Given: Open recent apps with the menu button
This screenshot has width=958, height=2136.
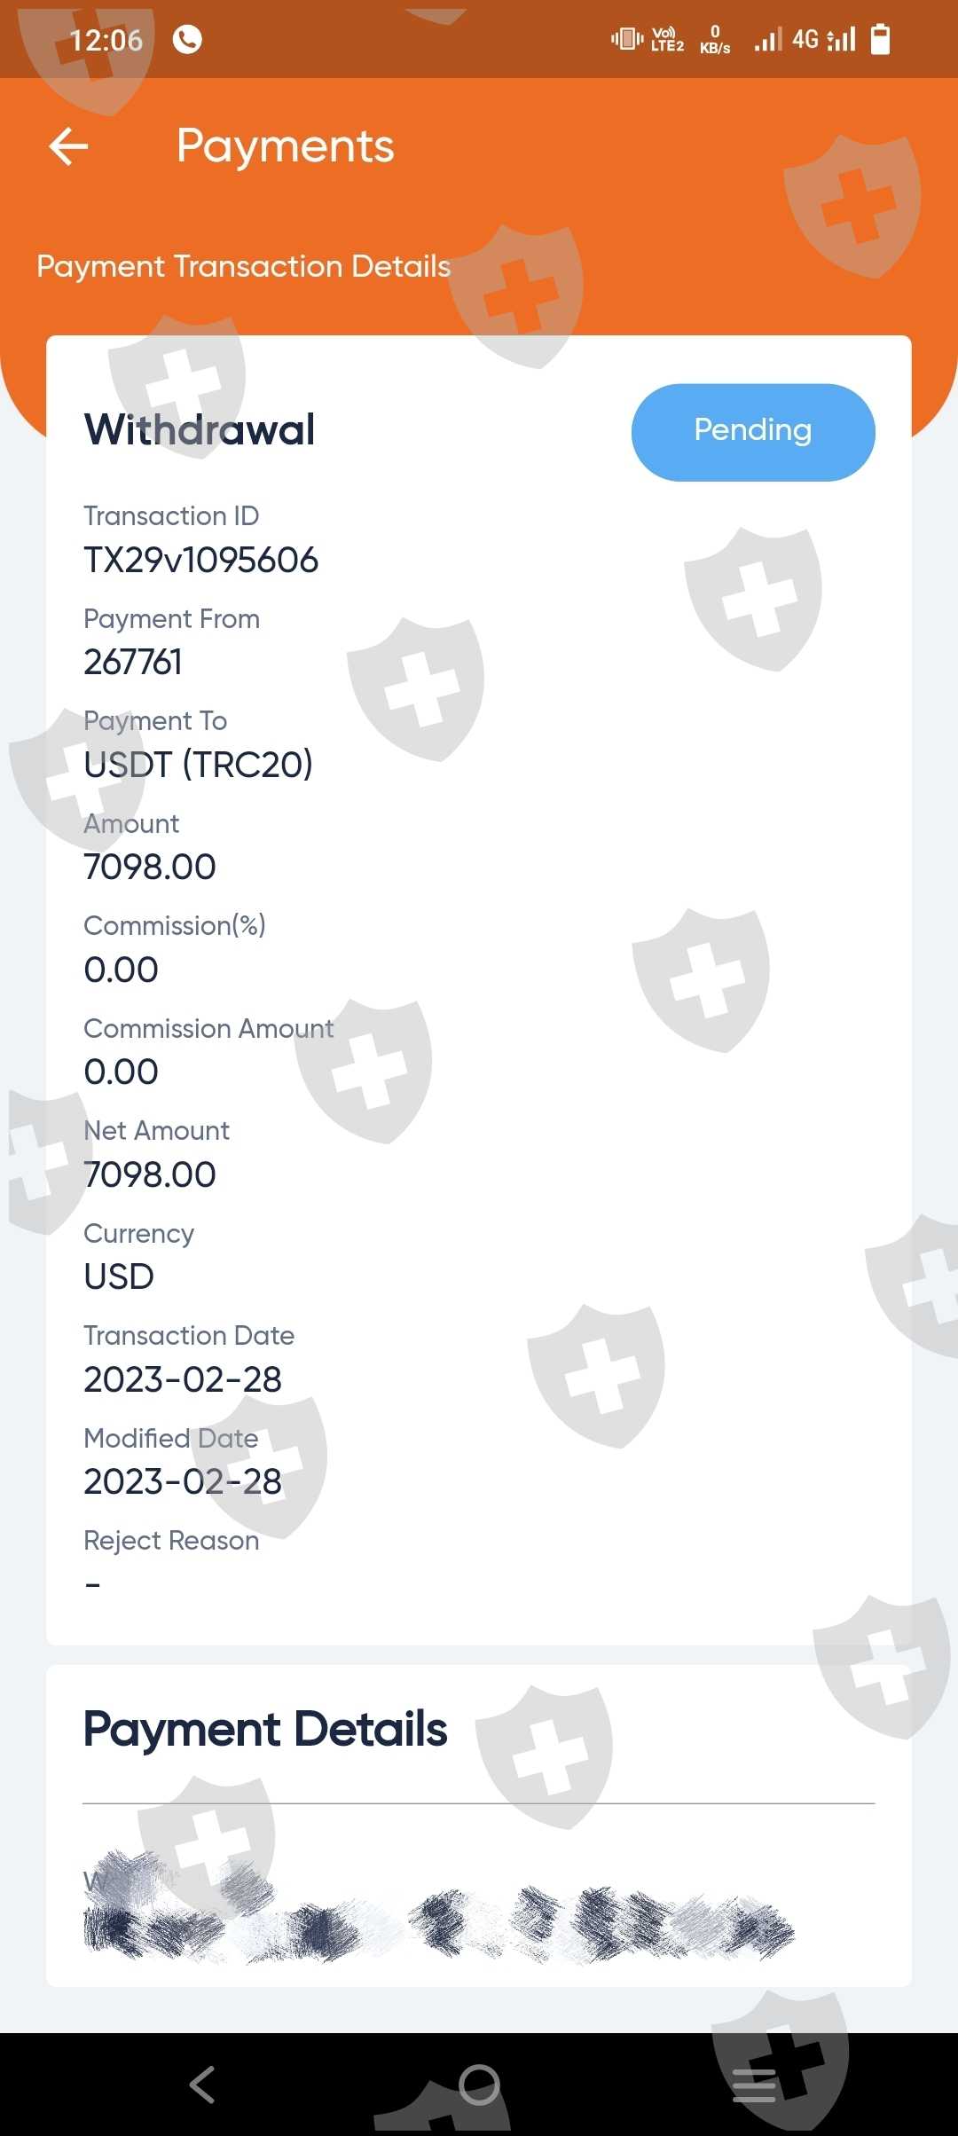Looking at the screenshot, I should pos(754,2085).
